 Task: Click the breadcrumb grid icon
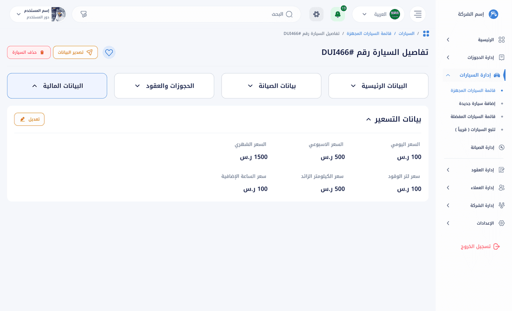point(426,33)
